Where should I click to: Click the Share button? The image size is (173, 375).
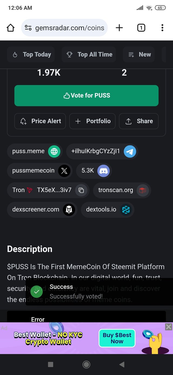click(x=139, y=121)
